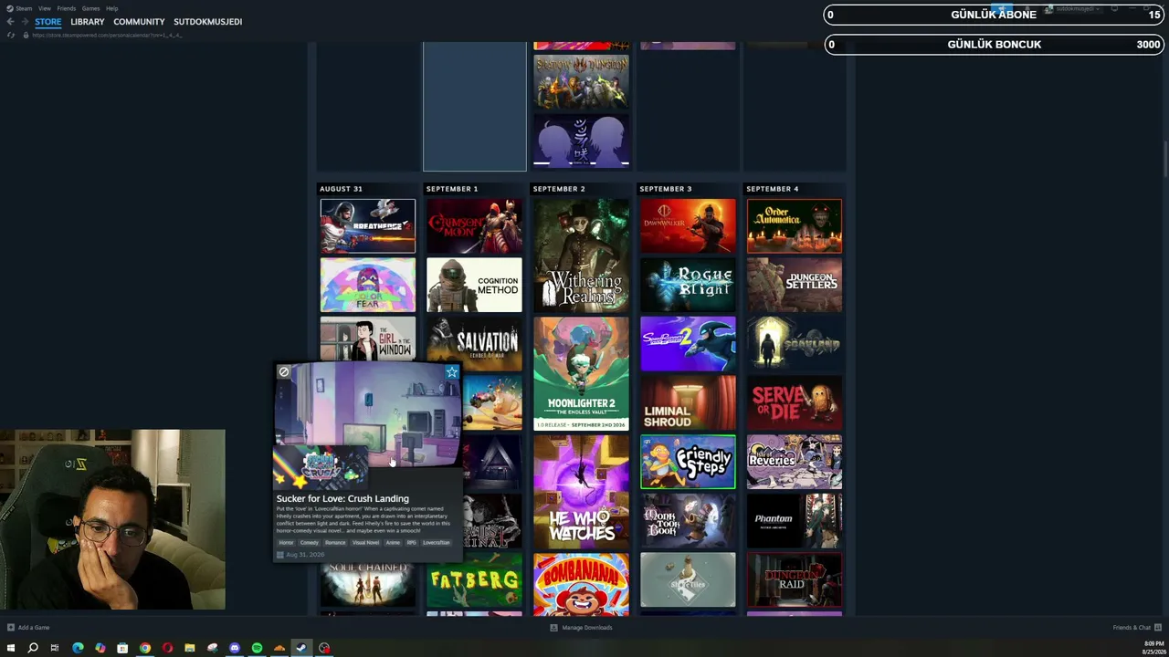
Task: Open the Friendly Steps game tile
Action: pos(688,462)
